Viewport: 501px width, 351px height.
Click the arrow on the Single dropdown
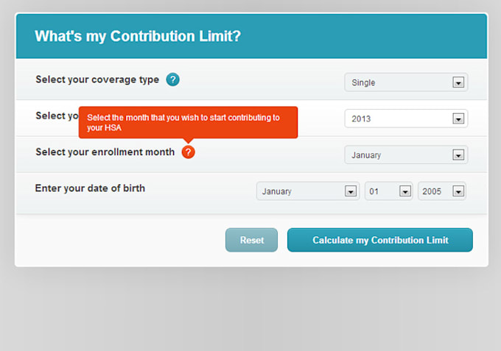pos(458,82)
